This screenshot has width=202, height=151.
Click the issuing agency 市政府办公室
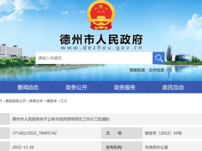coord(156,147)
